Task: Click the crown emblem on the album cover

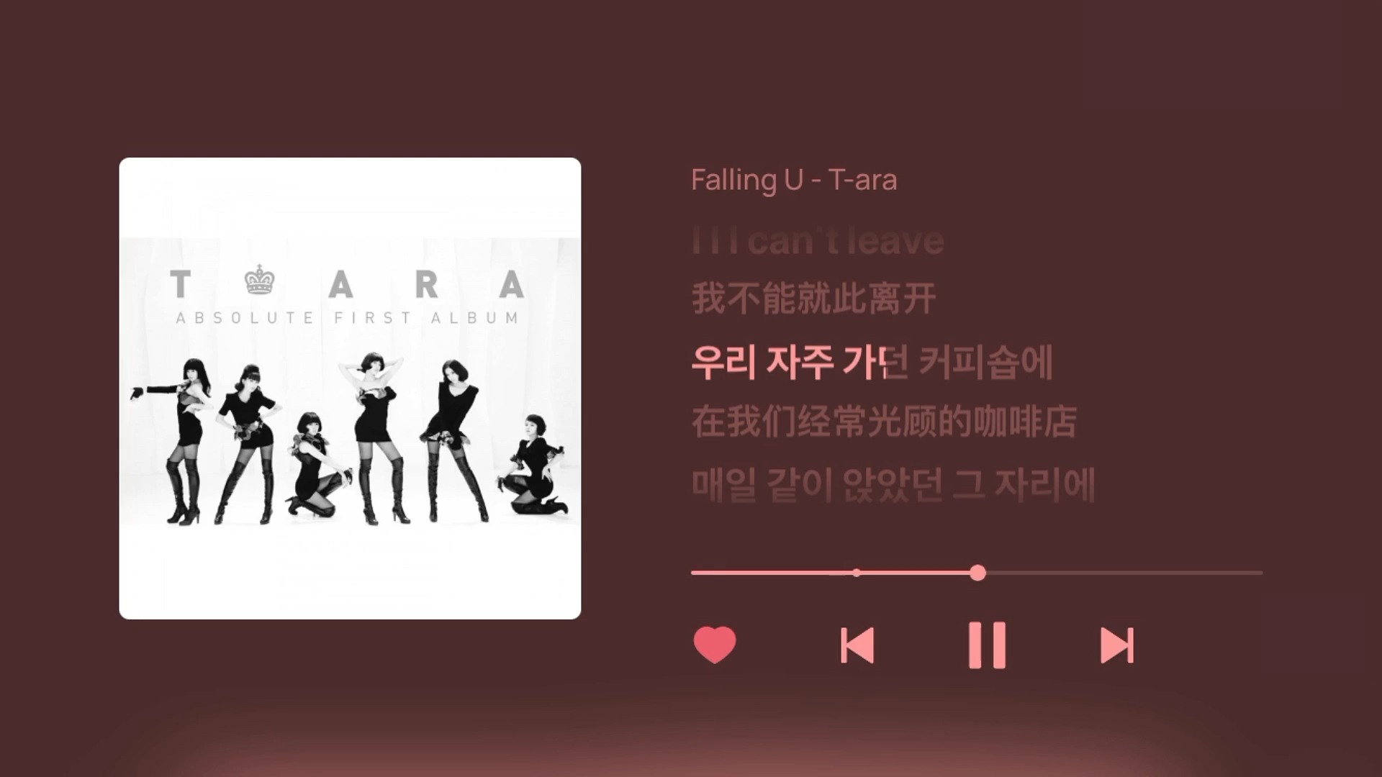Action: pyautogui.click(x=260, y=281)
